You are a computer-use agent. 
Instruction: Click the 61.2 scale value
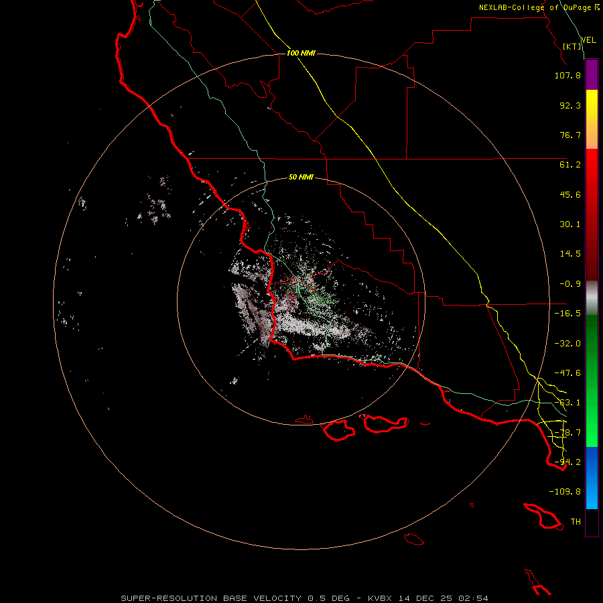coord(570,165)
